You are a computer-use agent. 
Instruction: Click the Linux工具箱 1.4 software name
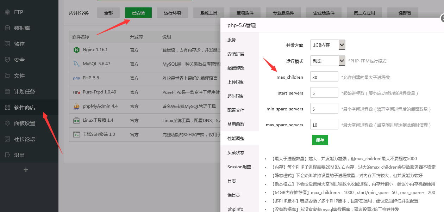click(98, 120)
